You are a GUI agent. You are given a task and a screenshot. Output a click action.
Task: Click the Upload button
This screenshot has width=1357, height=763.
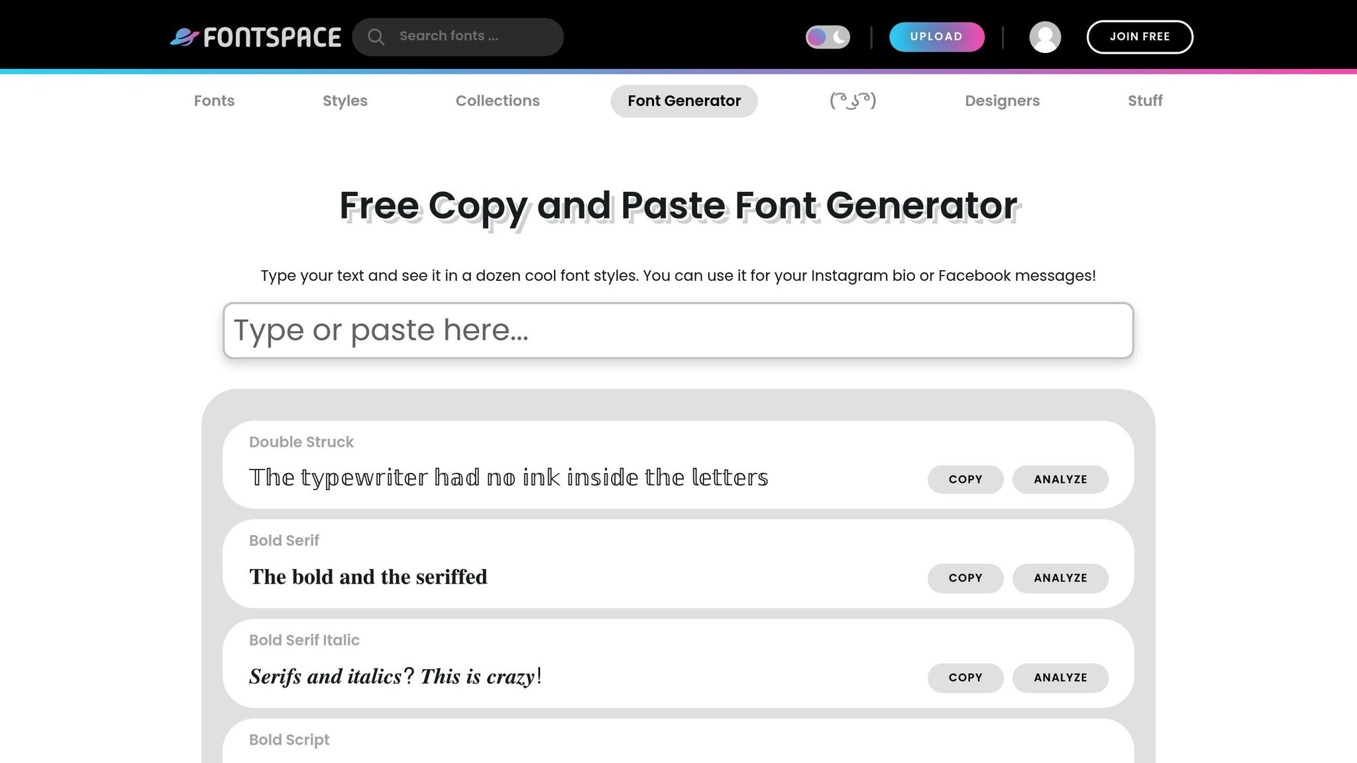coord(936,37)
